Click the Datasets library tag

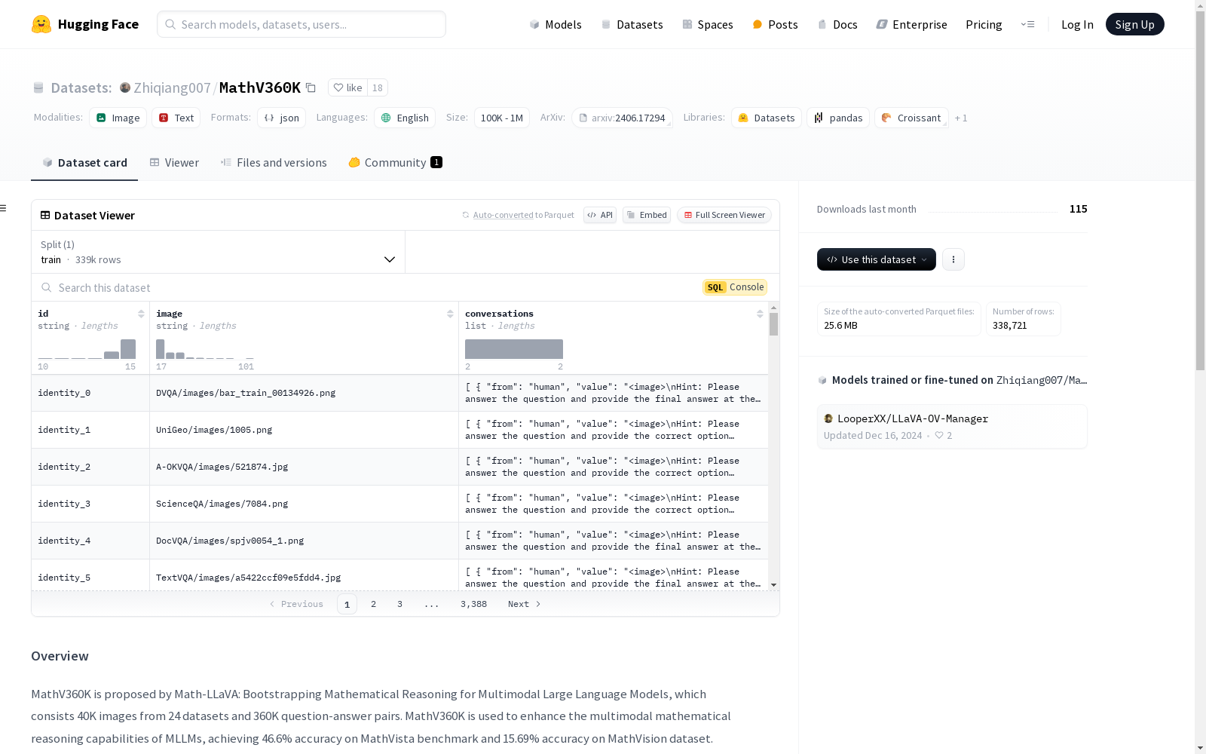[x=767, y=118]
